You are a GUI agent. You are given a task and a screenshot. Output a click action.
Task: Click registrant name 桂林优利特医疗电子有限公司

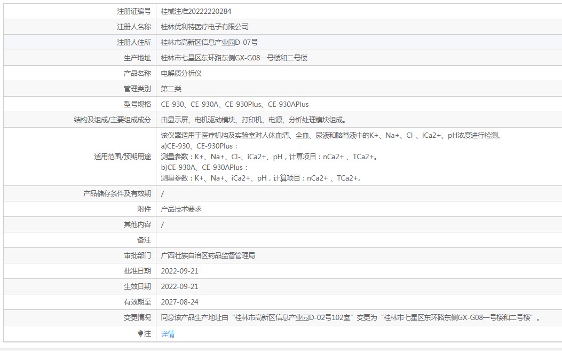[x=204, y=27]
